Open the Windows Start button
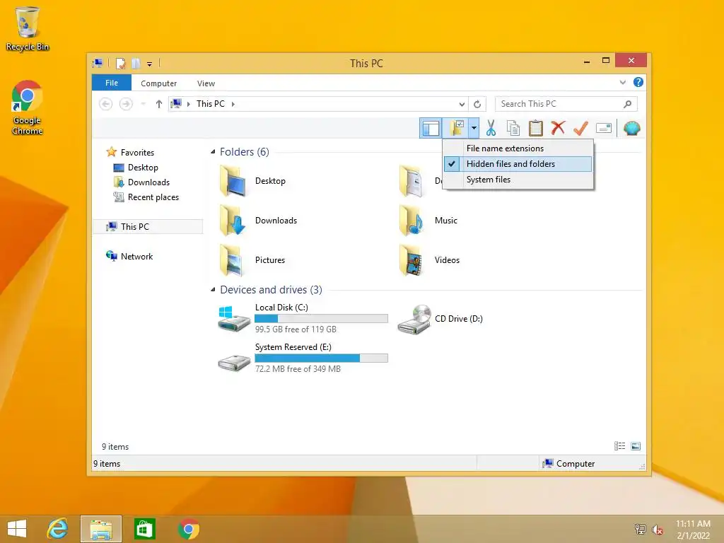The image size is (724, 543). (x=17, y=529)
